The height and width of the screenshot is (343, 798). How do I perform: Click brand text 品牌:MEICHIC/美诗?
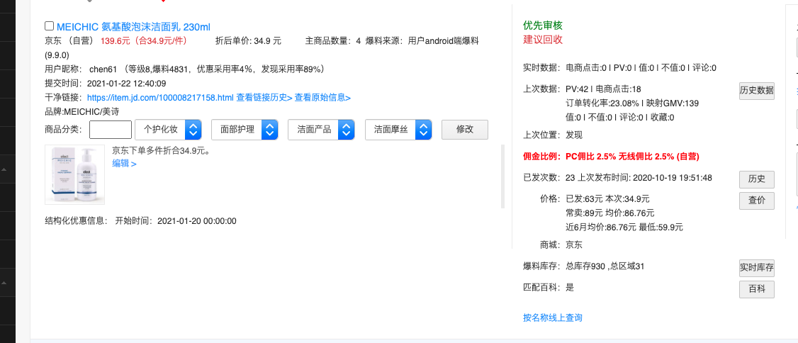(82, 111)
